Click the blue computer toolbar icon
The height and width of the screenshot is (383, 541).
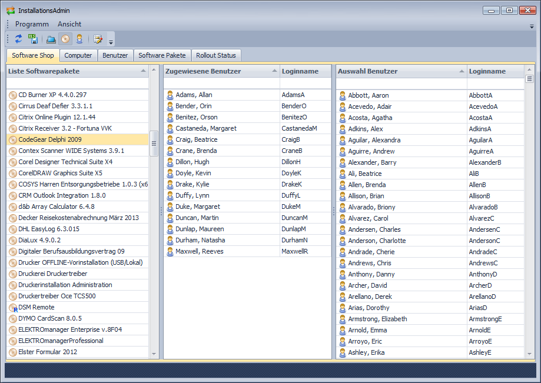coord(51,39)
